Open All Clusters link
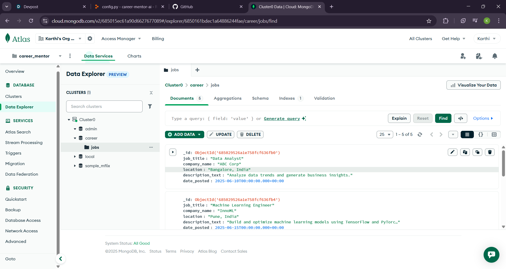This screenshot has height=269, width=506. point(421,39)
